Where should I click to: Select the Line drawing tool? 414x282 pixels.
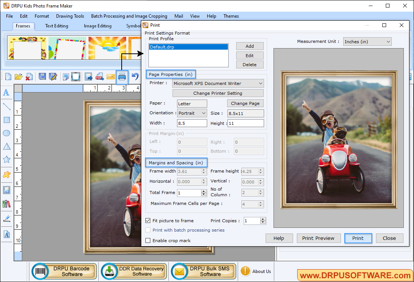[x=6, y=106]
